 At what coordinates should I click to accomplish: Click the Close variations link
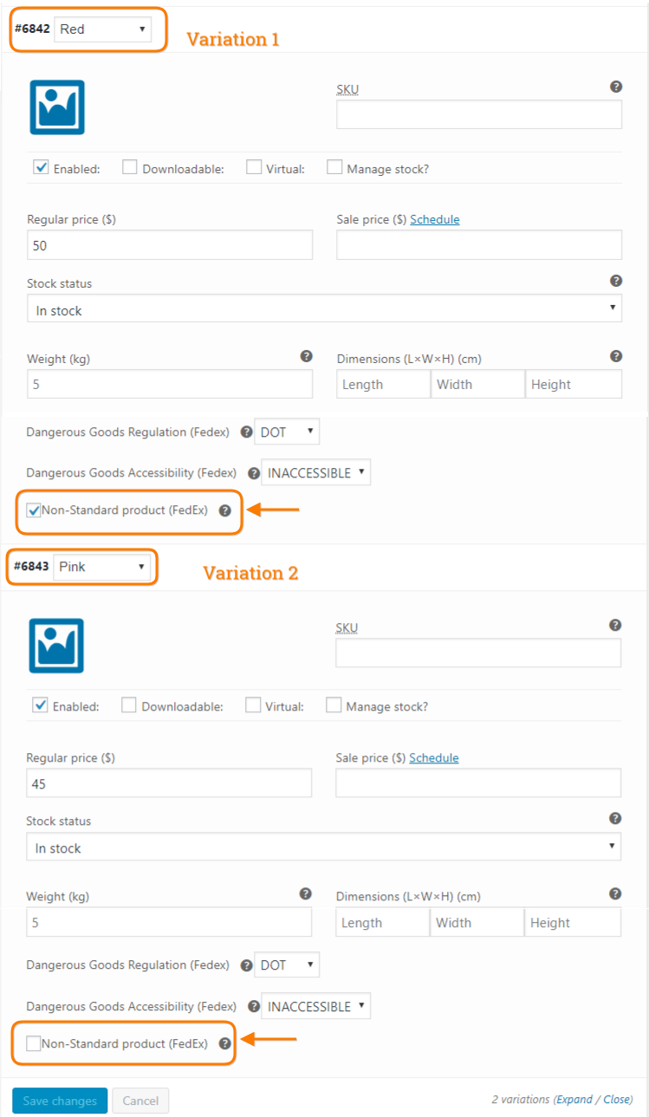point(617,1099)
